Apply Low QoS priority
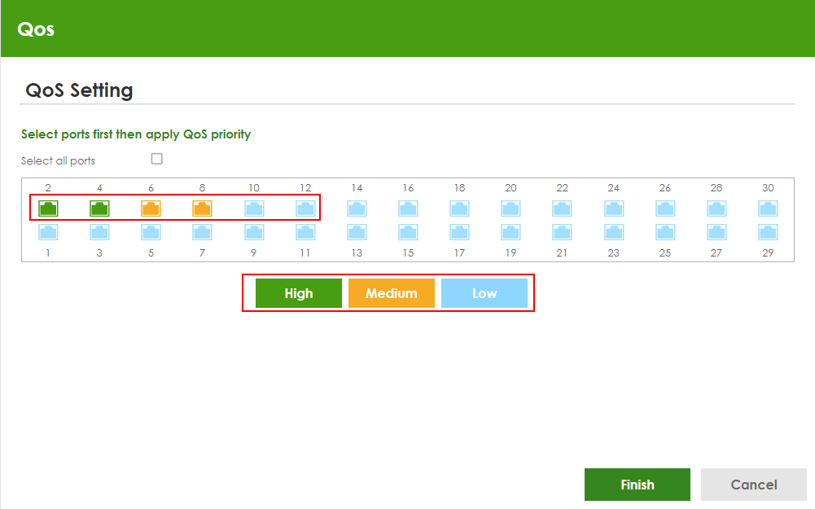The width and height of the screenshot is (815, 509). 484,293
